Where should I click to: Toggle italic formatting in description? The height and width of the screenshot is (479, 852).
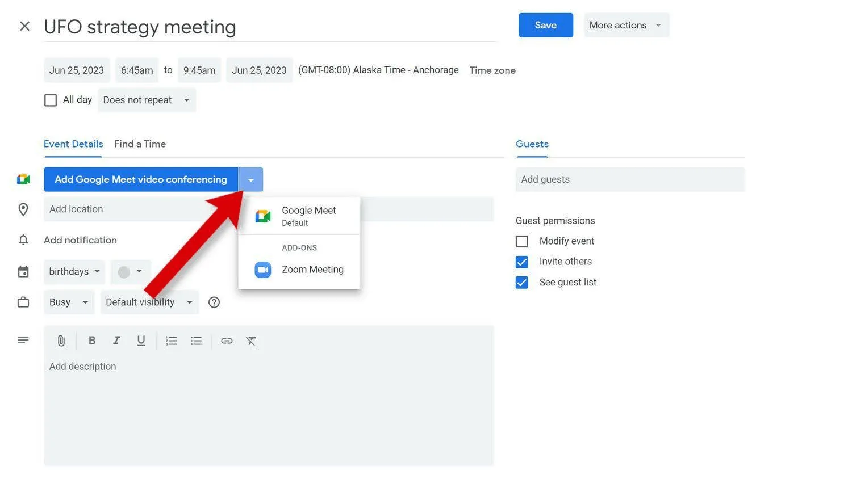tap(116, 341)
